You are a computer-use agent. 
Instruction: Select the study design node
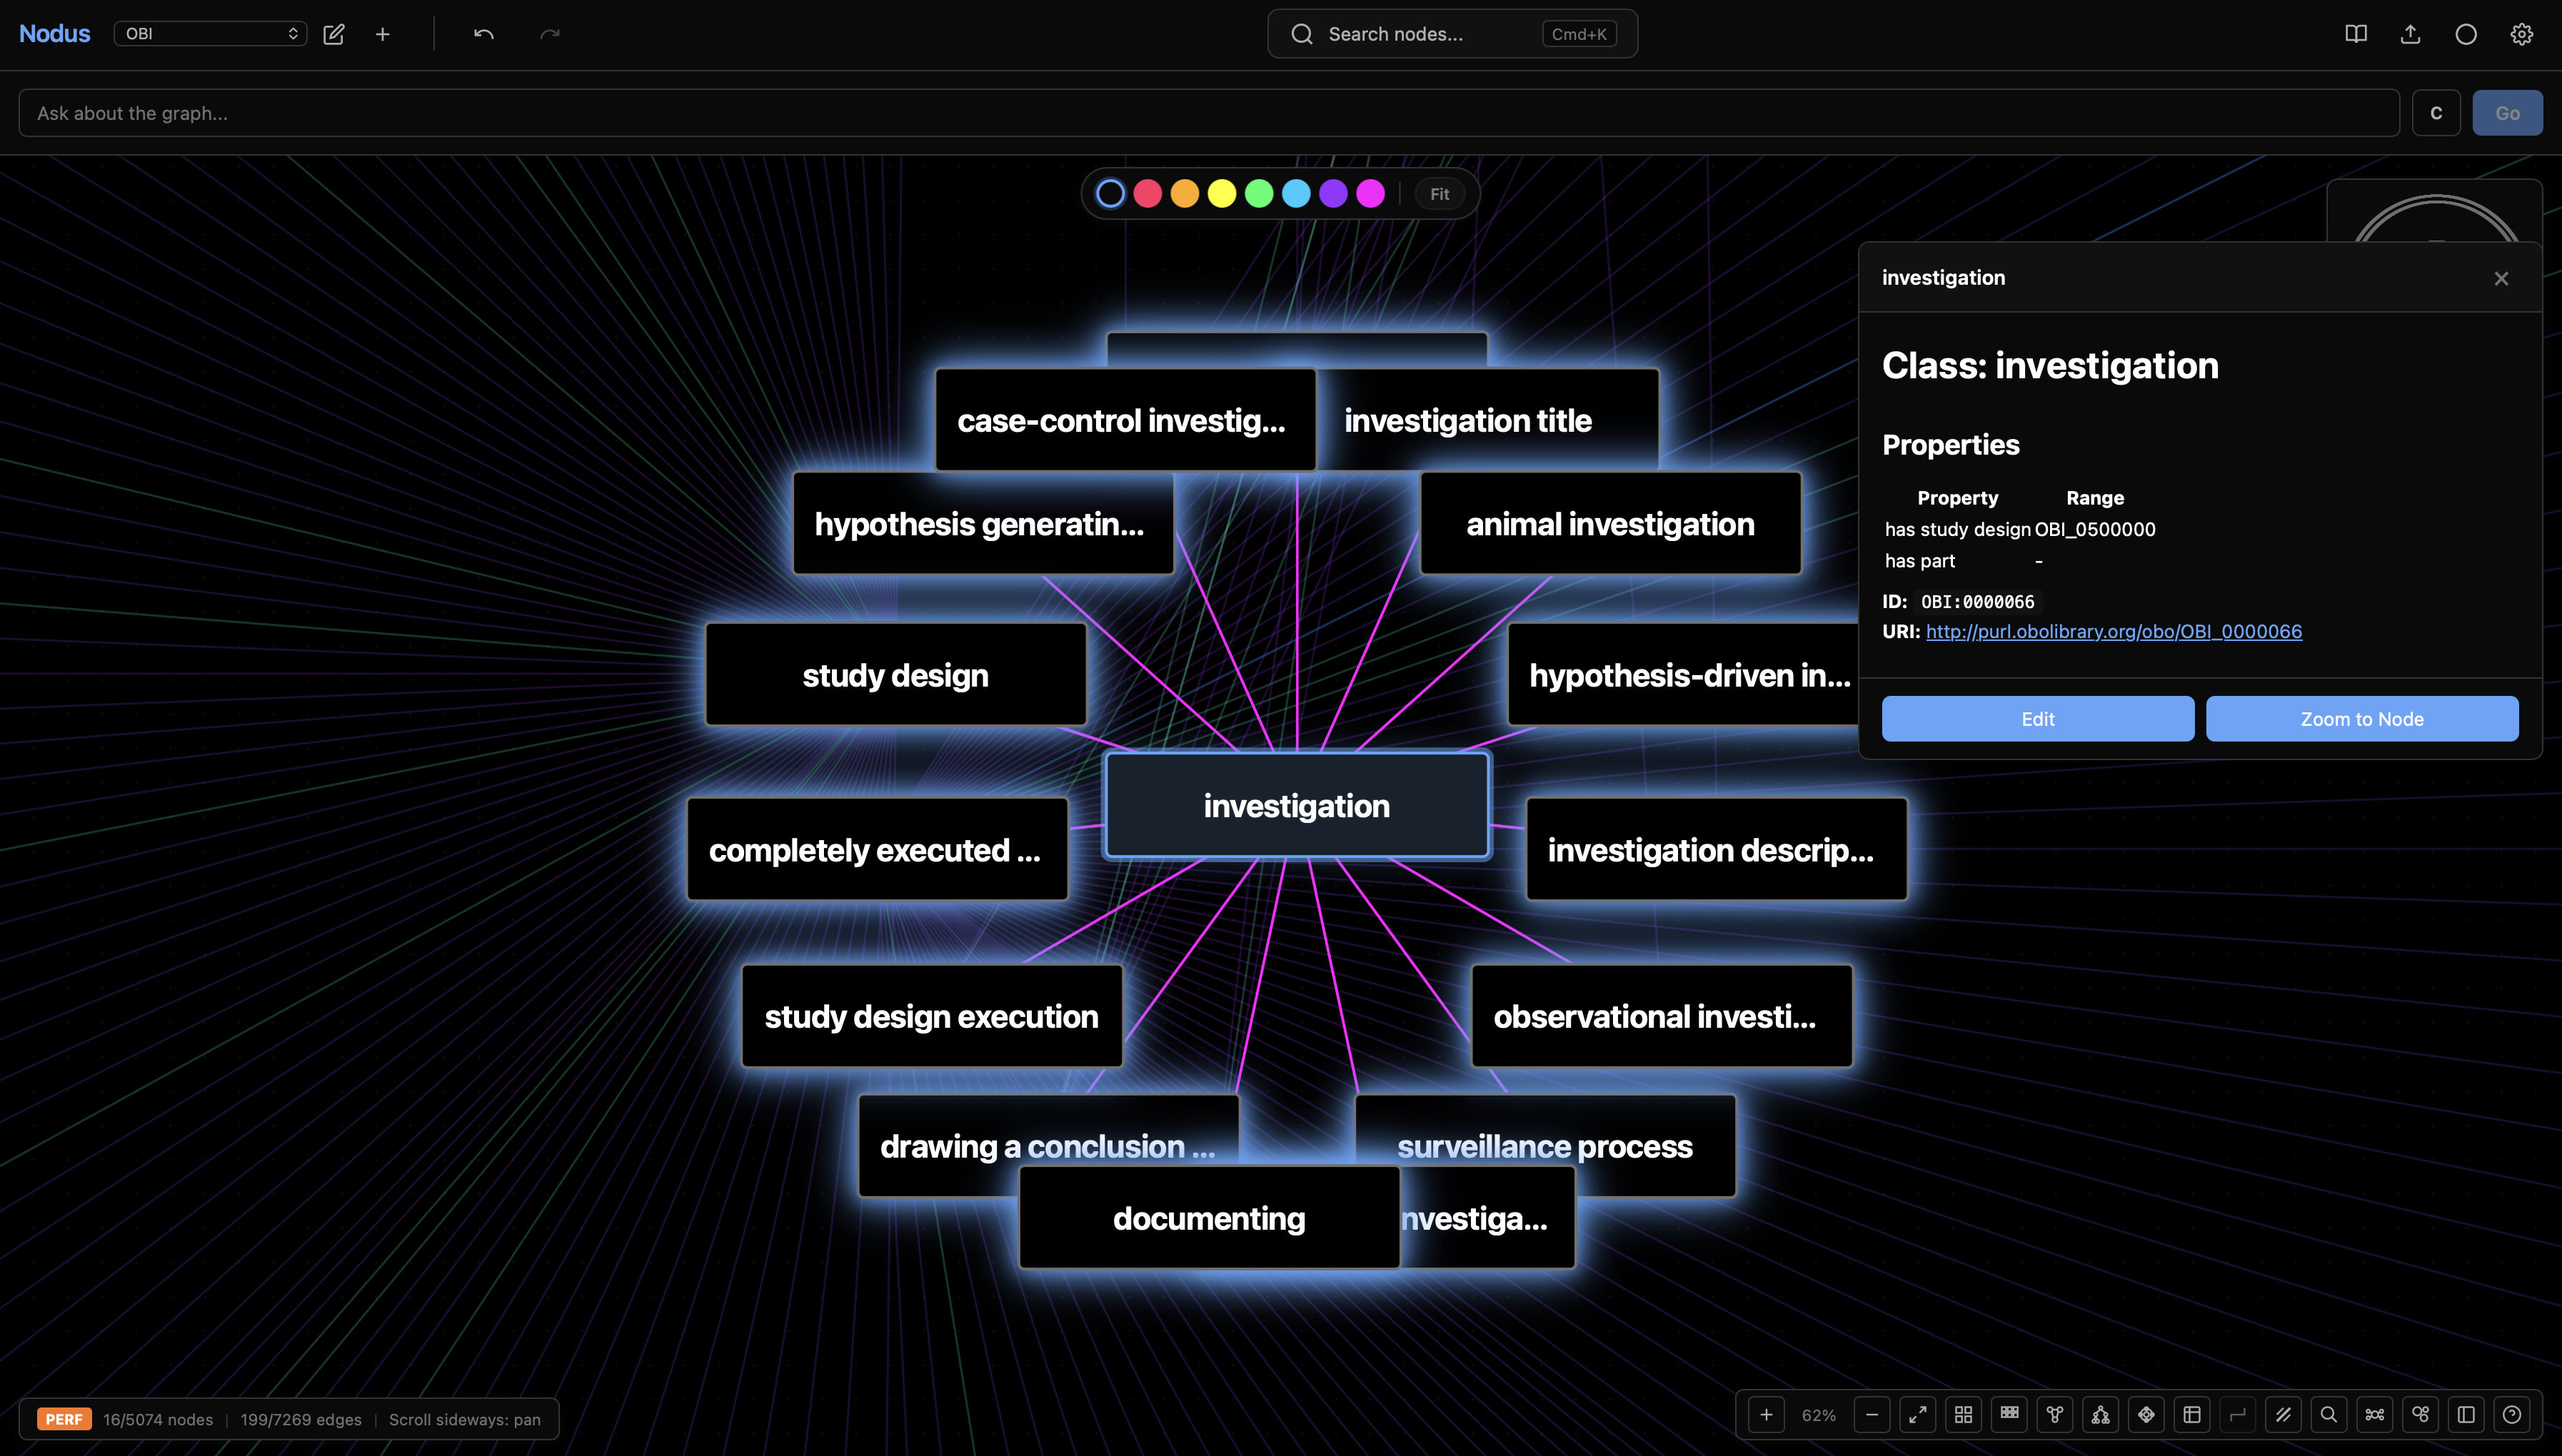pos(895,675)
